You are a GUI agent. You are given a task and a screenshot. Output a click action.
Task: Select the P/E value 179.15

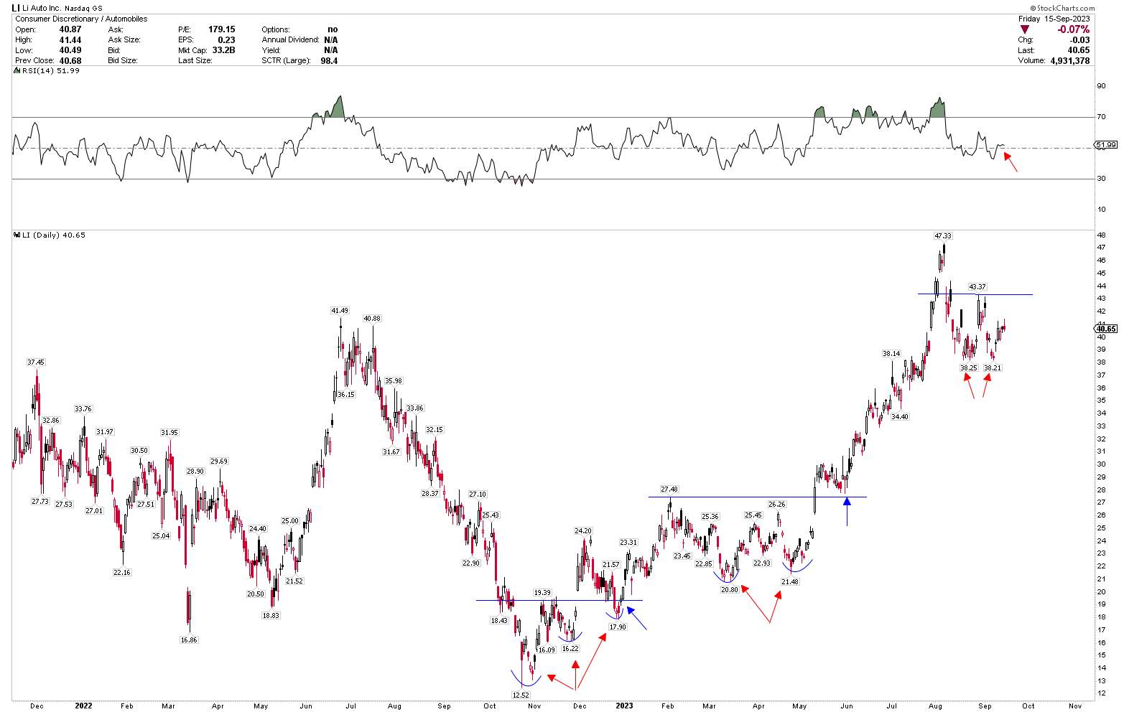click(x=221, y=29)
